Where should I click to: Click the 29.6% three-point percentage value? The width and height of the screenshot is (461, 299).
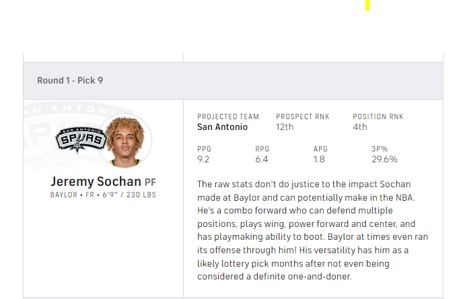tap(384, 160)
